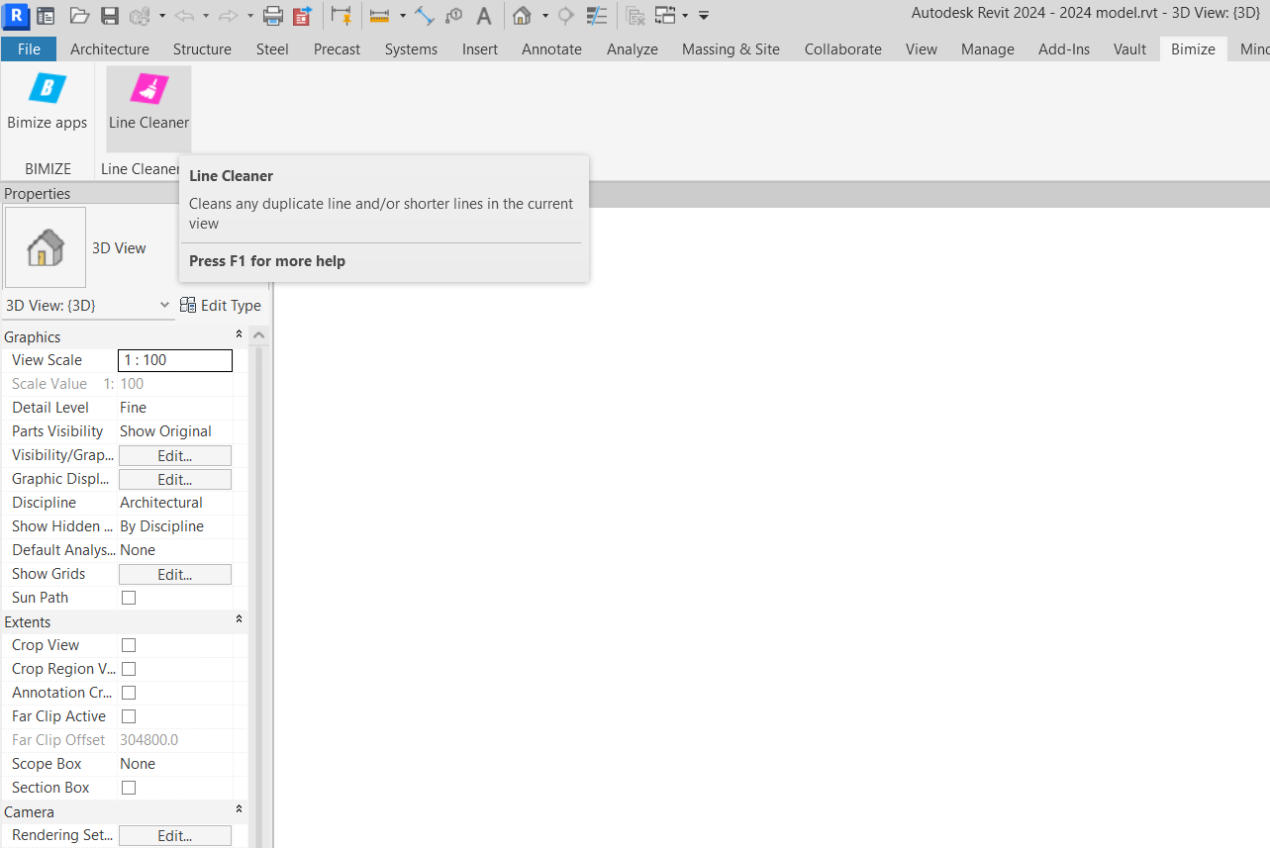Image resolution: width=1270 pixels, height=848 pixels.
Task: Select the Tag by Category icon
Action: click(454, 16)
